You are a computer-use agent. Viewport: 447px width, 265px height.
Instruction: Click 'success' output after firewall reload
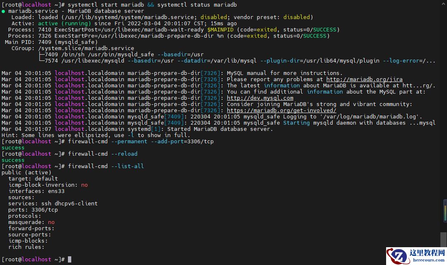[x=13, y=160]
